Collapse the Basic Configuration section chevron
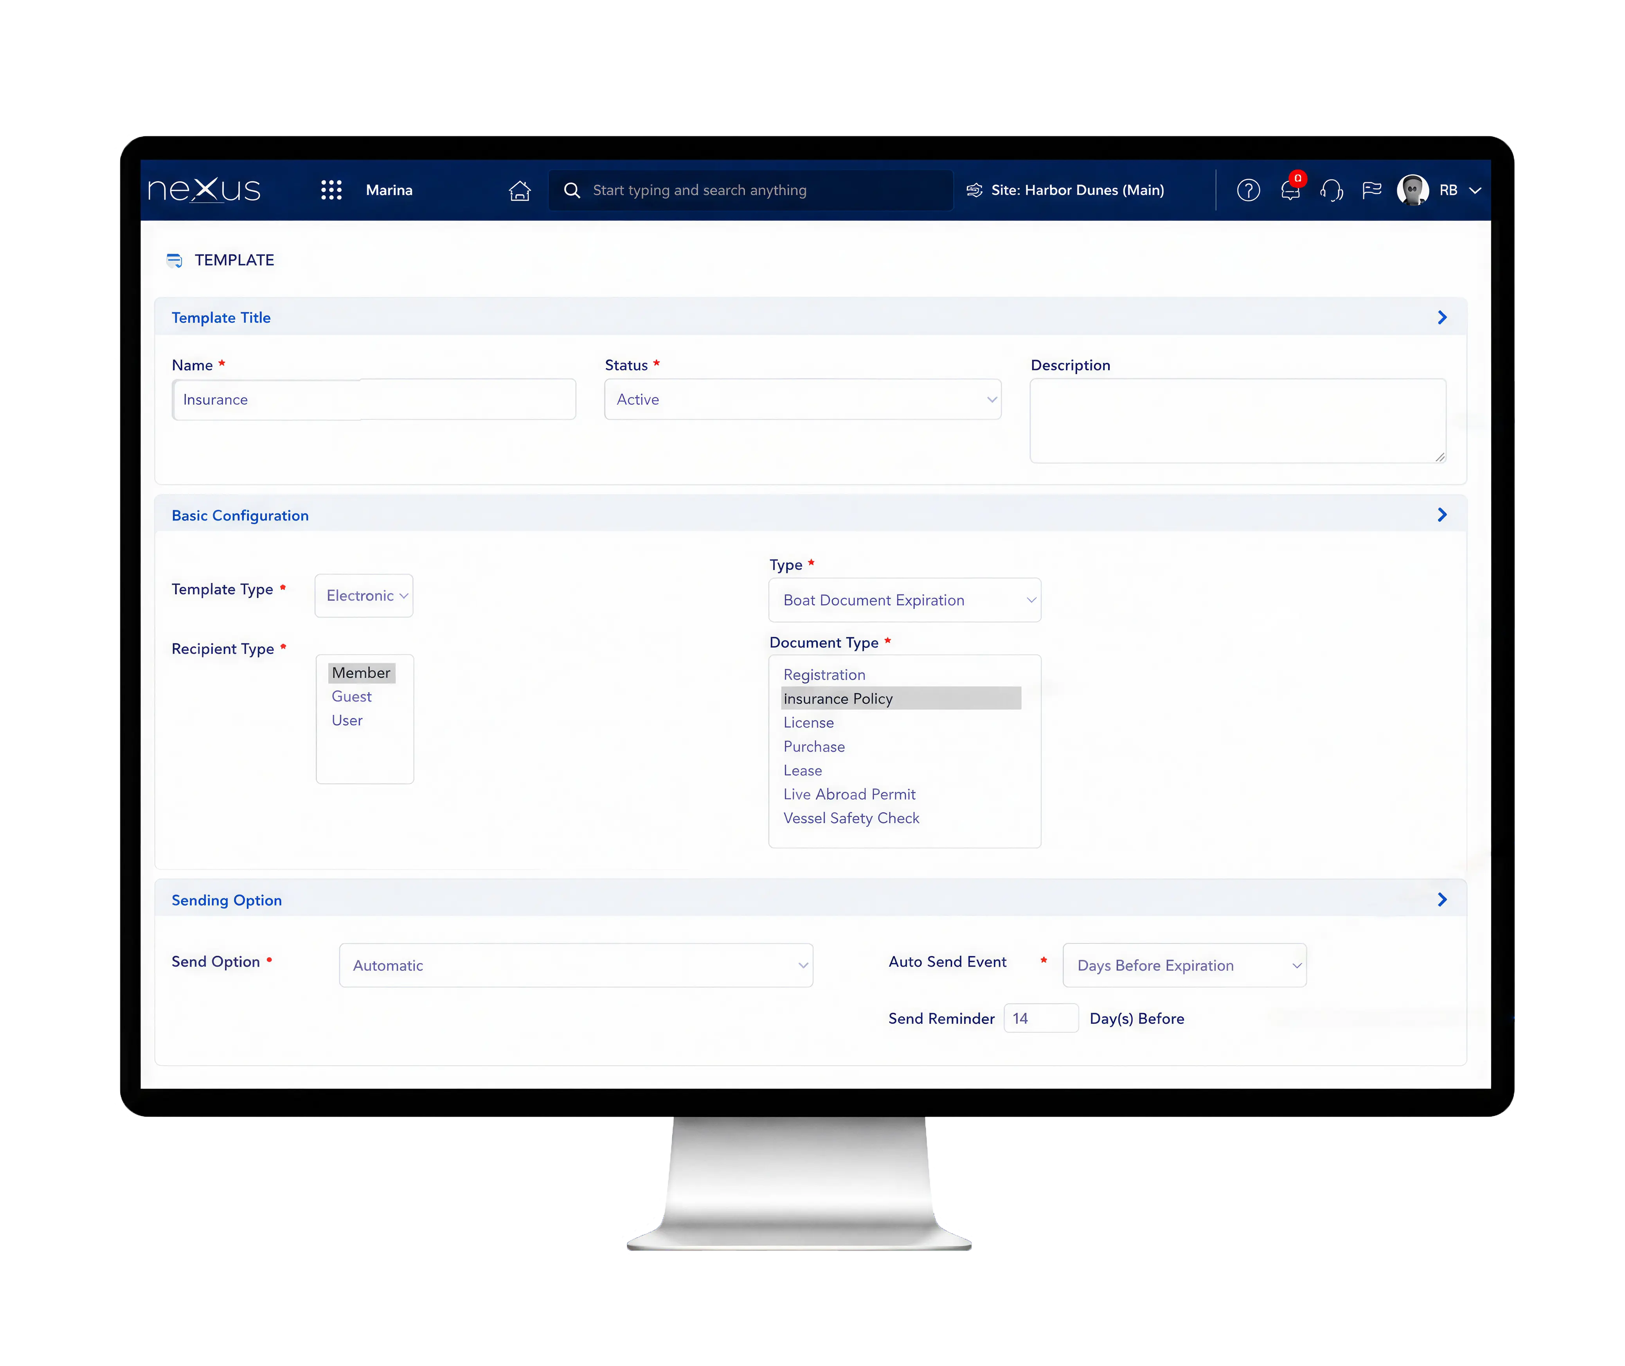Screen dimensions: 1625x1366 [1441, 515]
